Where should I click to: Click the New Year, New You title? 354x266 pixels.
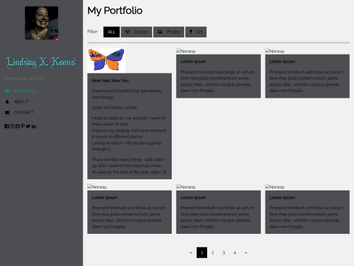(x=110, y=81)
